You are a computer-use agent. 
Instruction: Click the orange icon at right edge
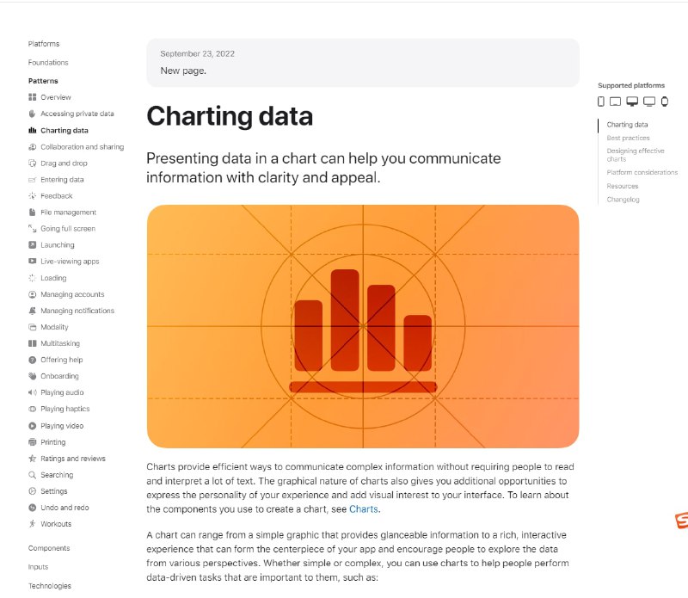681,521
